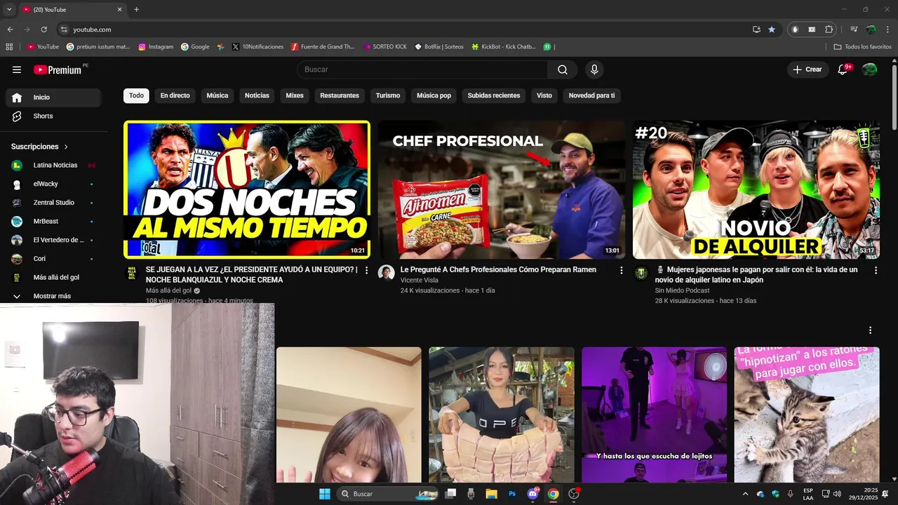Image resolution: width=898 pixels, height=505 pixels.
Task: Click the Vicente Visla channel avatar
Action: pyautogui.click(x=386, y=273)
